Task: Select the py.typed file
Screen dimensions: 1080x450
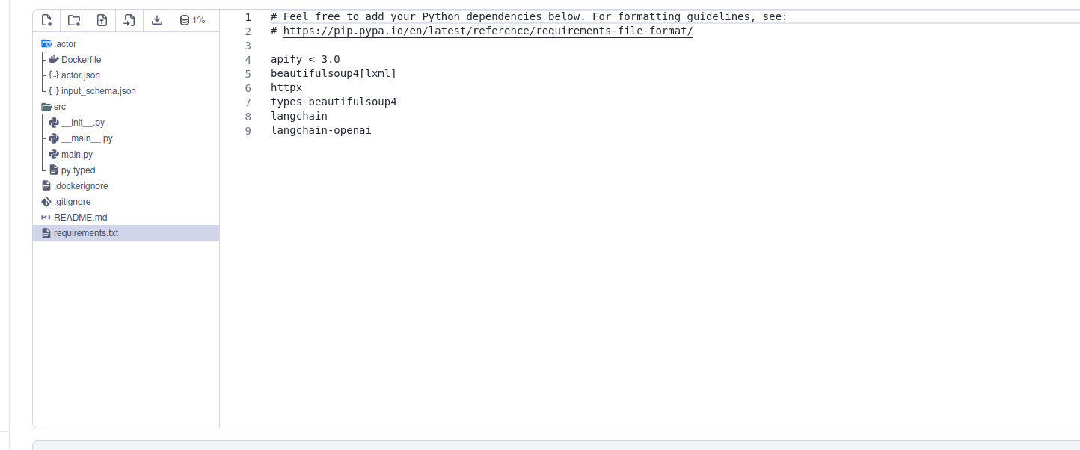Action: (77, 170)
